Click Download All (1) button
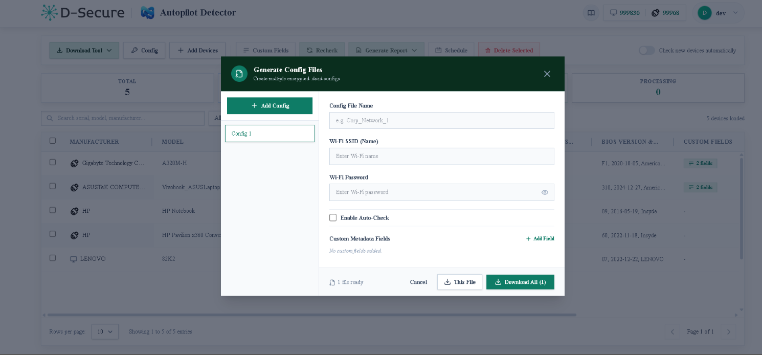This screenshot has height=355, width=762. tap(520, 282)
